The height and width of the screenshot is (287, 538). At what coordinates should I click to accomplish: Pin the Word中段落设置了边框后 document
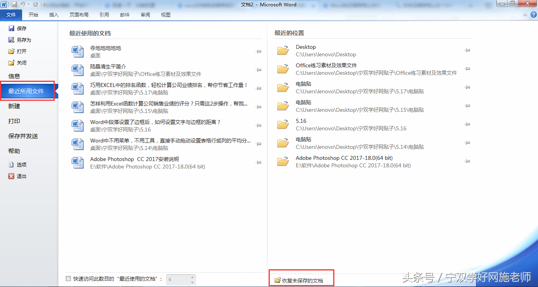coord(258,126)
